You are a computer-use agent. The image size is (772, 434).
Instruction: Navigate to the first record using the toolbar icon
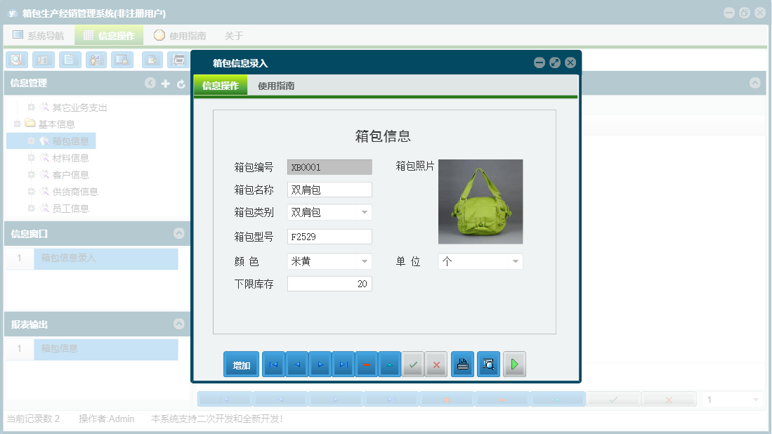[x=273, y=364]
